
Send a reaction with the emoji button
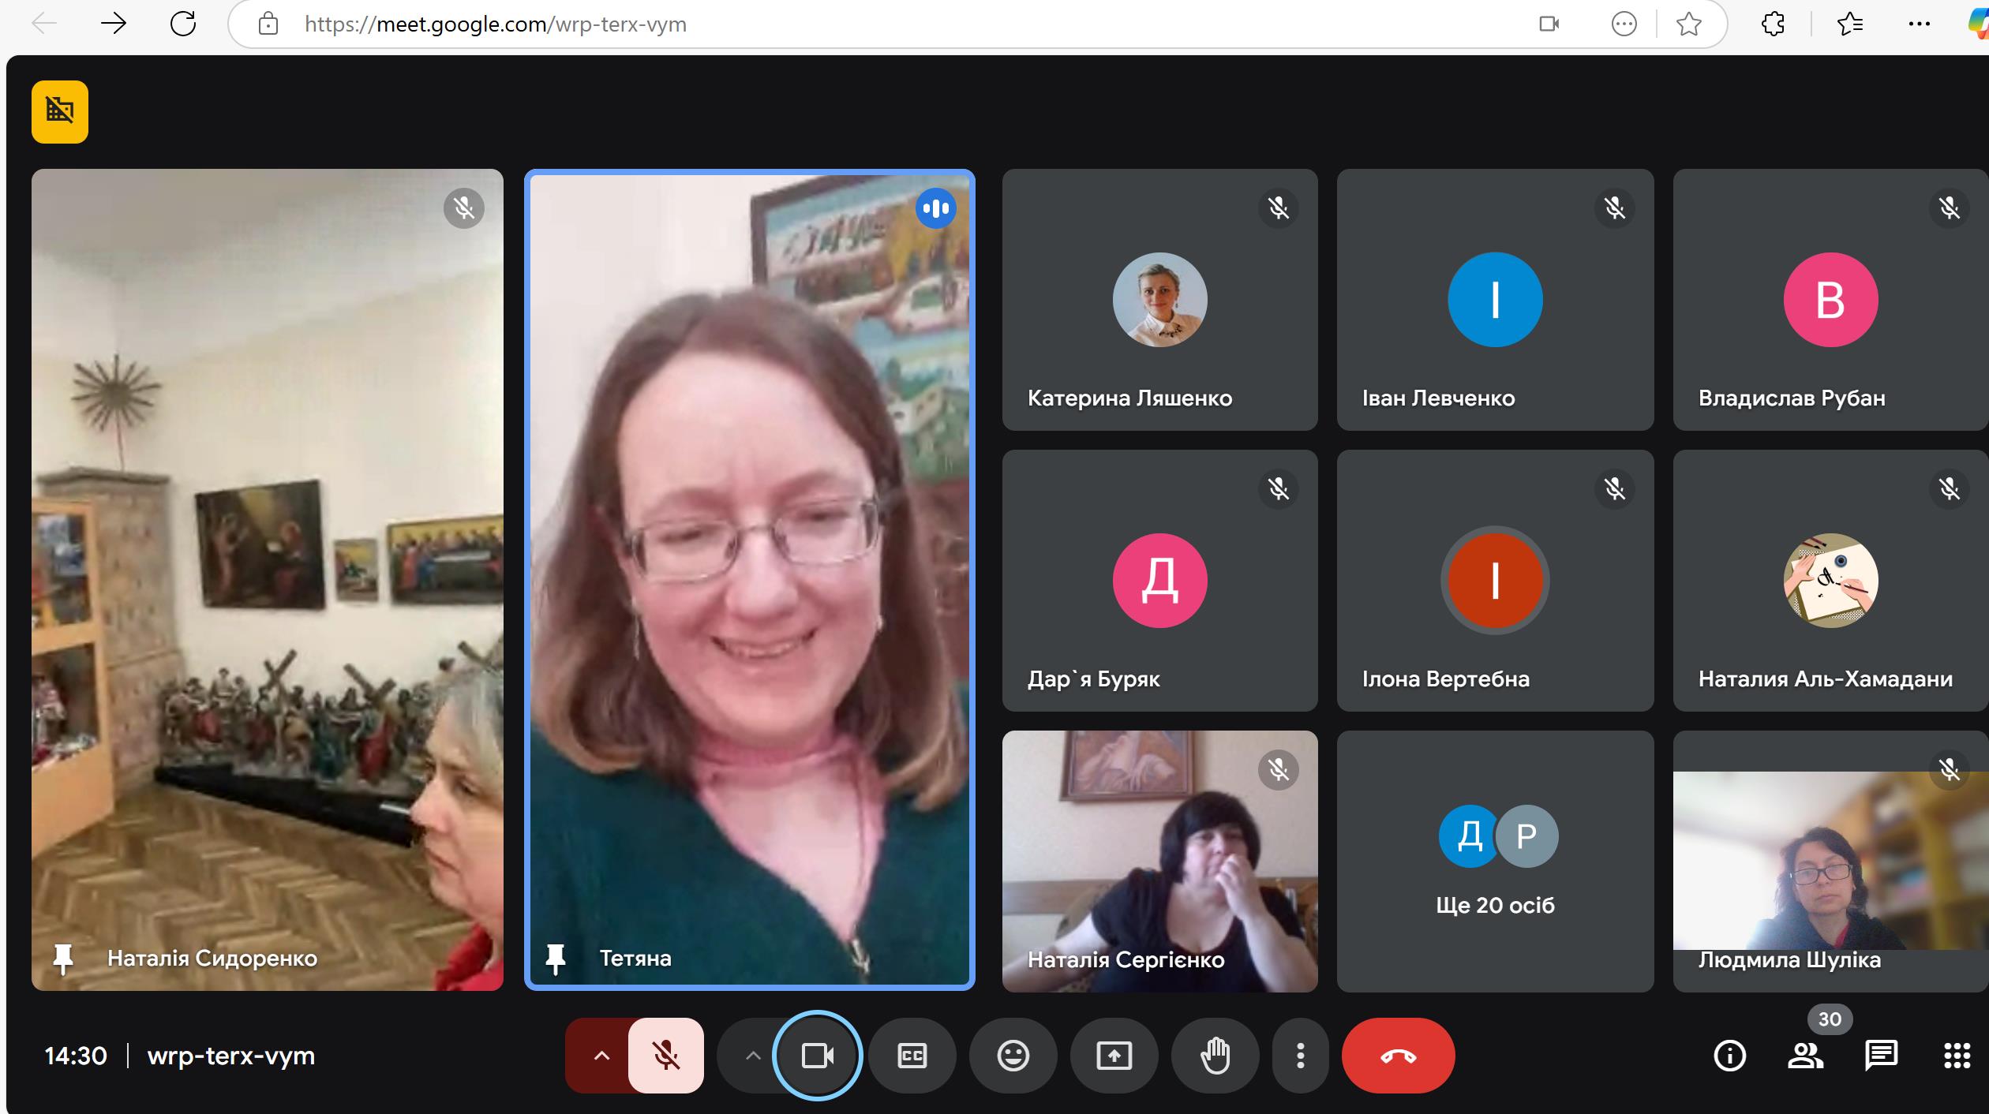point(1013,1055)
